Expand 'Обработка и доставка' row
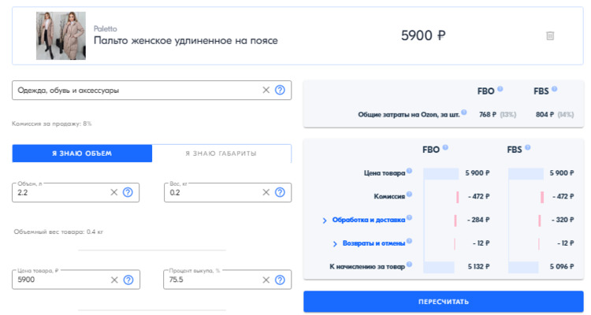591x315 pixels. pyautogui.click(x=364, y=220)
